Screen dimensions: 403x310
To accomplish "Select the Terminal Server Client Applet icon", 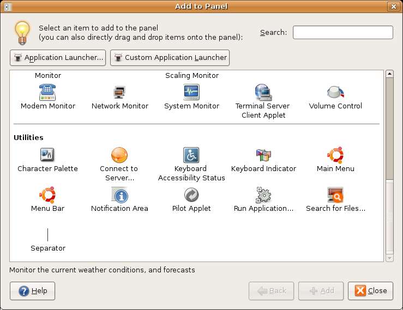I will [x=263, y=92].
